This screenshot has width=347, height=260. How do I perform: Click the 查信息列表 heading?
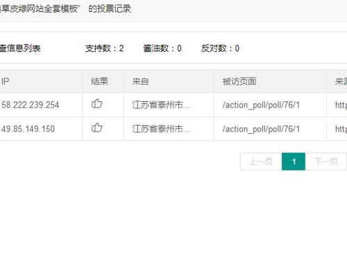point(20,49)
